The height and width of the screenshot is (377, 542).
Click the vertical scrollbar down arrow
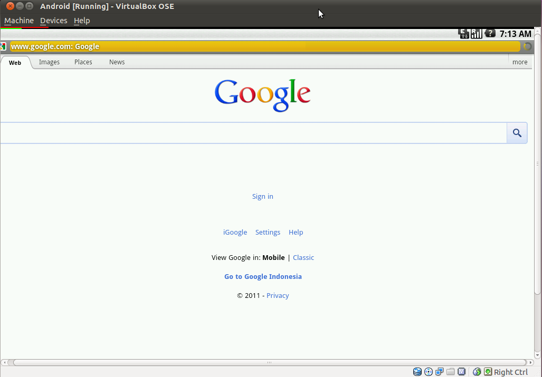(x=537, y=355)
